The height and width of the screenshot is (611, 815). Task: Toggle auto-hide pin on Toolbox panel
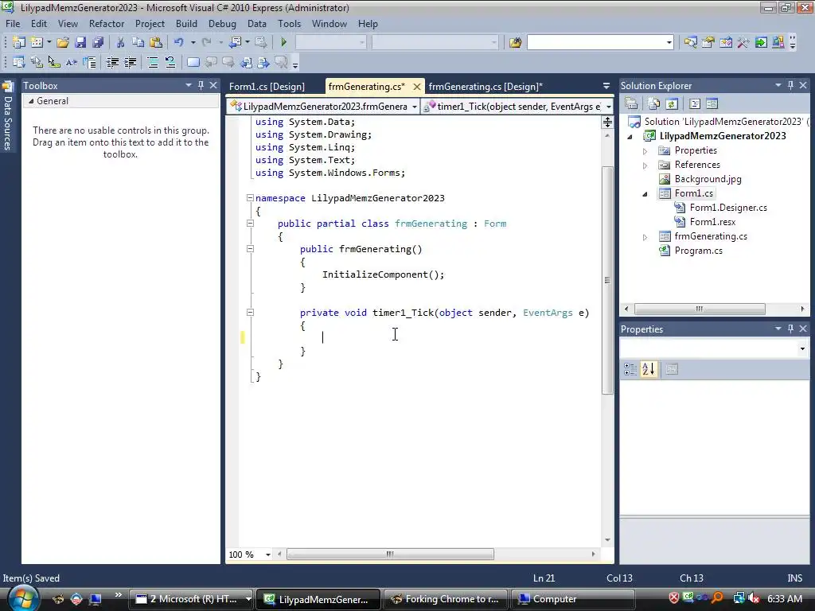pos(201,85)
